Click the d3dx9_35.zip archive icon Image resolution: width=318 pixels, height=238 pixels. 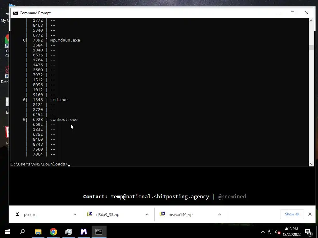click(x=90, y=214)
